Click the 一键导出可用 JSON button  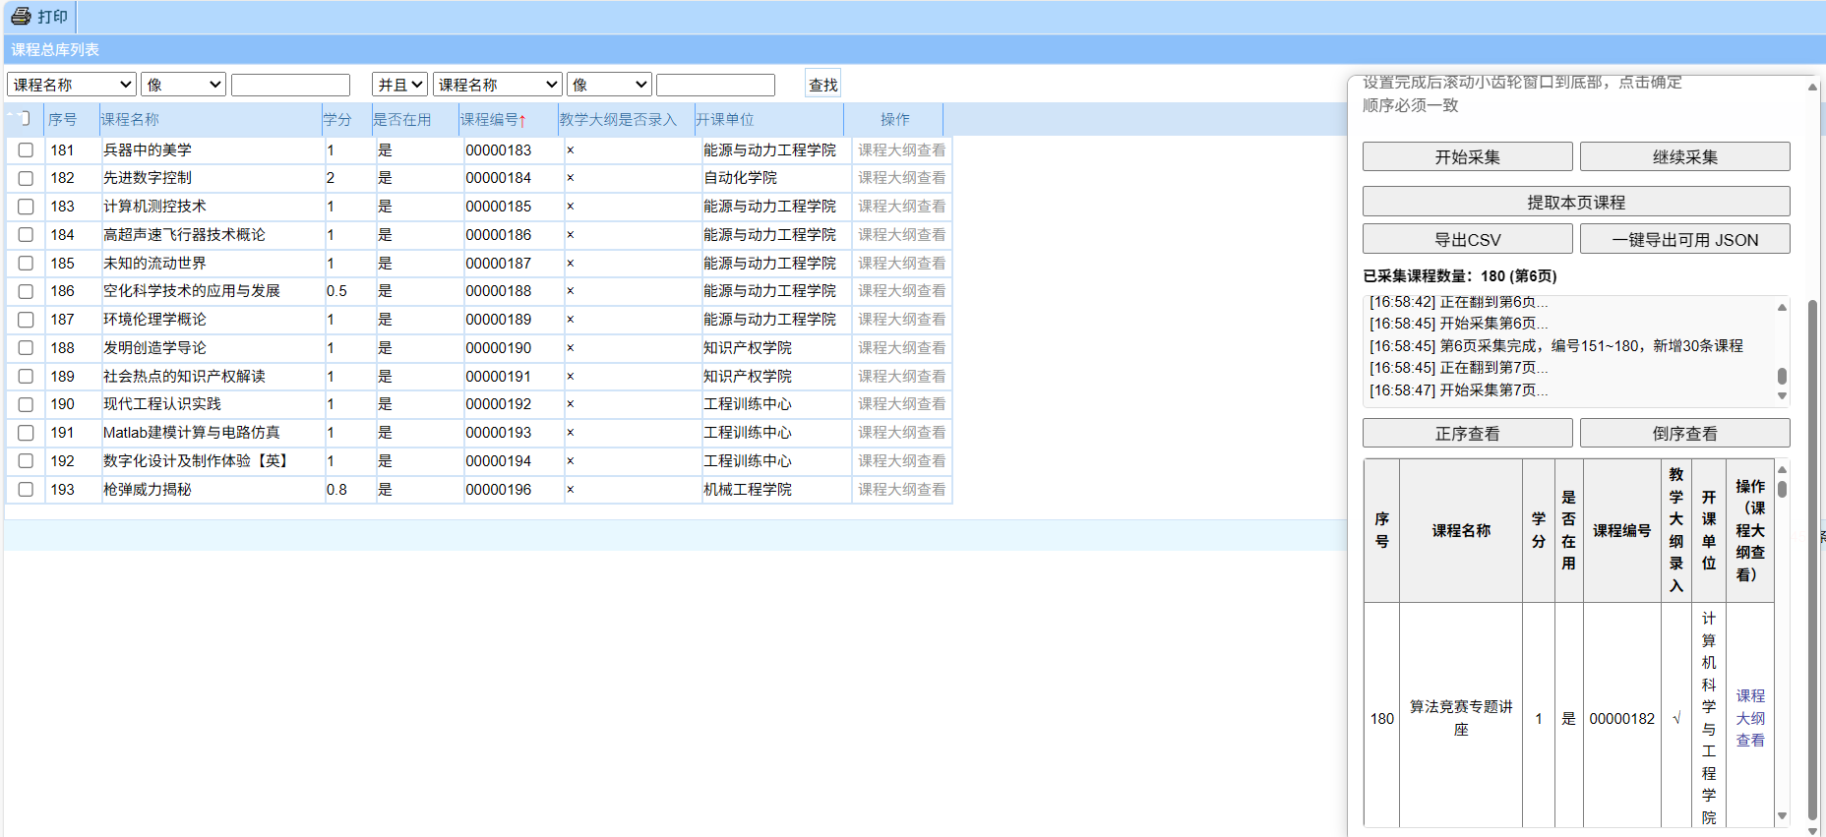[x=1684, y=240]
